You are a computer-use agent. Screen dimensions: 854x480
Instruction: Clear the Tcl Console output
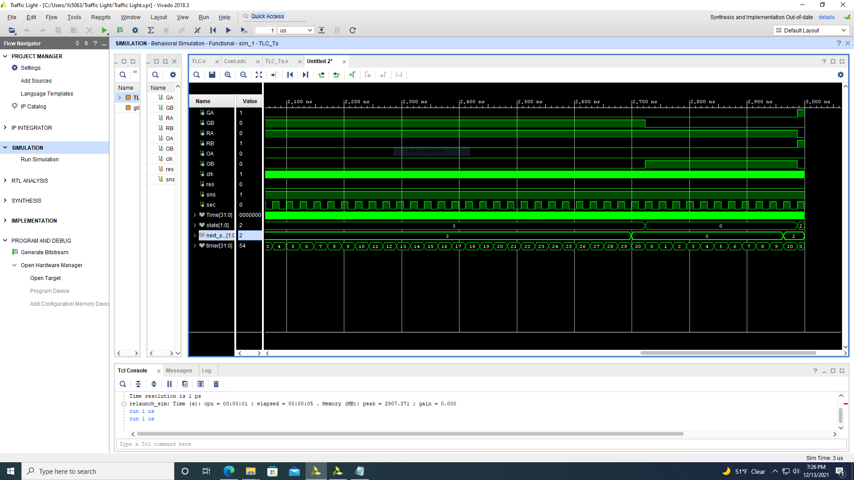pyautogui.click(x=216, y=384)
